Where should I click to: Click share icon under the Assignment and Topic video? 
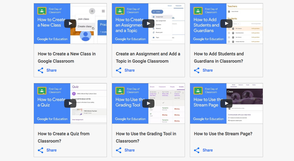119,70
